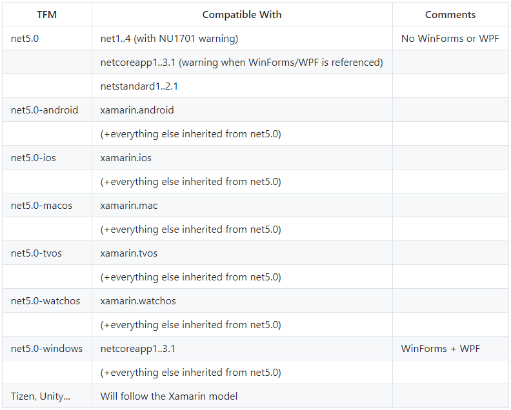This screenshot has height=410, width=511.
Task: Click the xamarin.watchos cell
Action: coord(138,301)
